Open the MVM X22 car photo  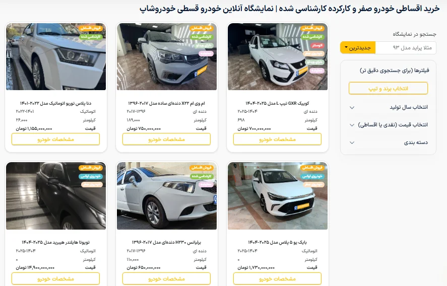167,57
